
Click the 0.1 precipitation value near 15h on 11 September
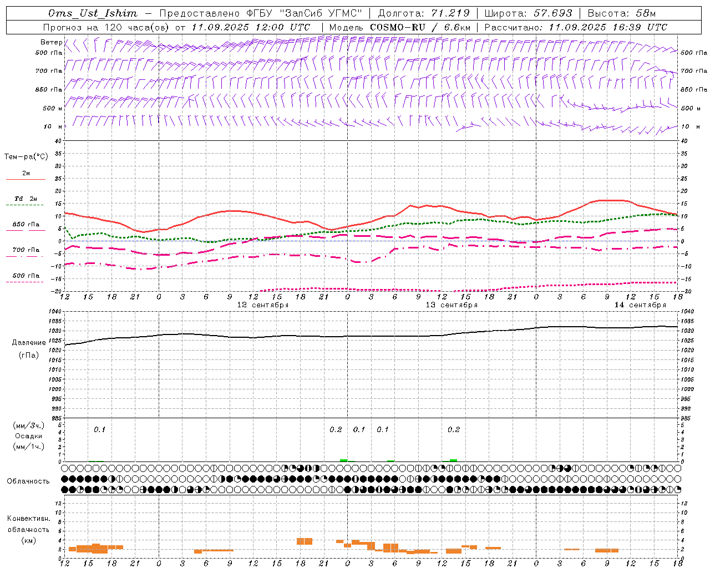[99, 430]
